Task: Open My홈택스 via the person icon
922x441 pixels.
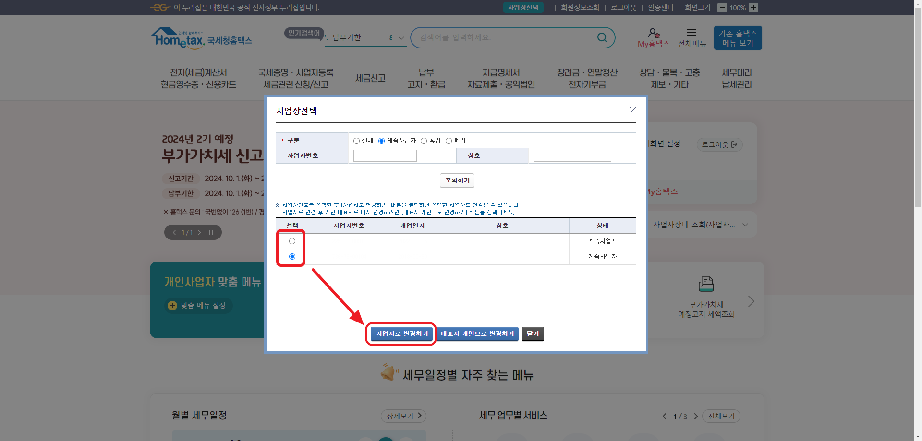Action: coord(654,34)
